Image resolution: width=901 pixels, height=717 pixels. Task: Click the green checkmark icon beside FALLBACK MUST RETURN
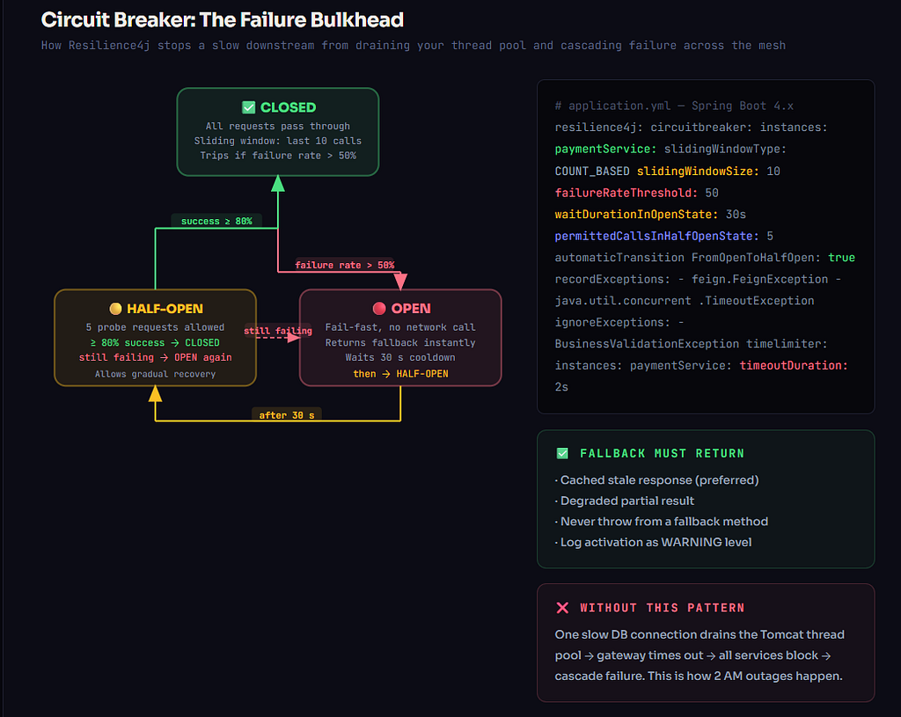tap(562, 453)
